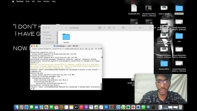
Task: Go back in Finder window
Action: (62, 28)
